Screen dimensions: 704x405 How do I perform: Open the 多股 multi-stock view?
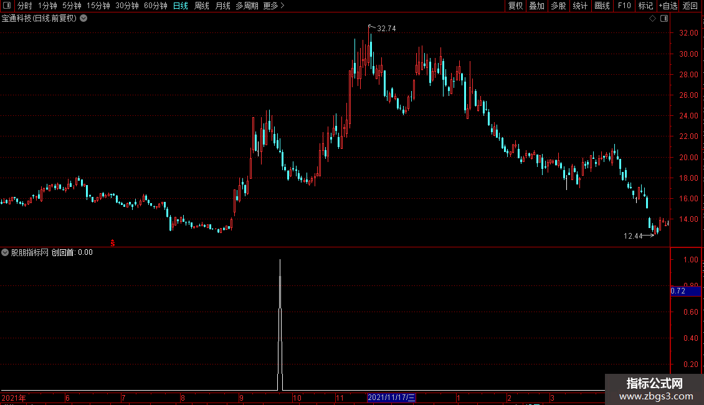pos(559,6)
